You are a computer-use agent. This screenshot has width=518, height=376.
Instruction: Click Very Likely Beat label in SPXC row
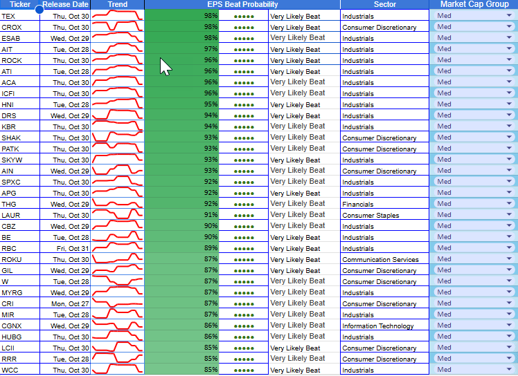pos(297,181)
